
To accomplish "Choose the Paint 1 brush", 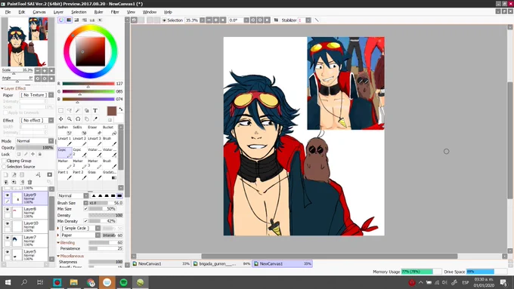I will 64,175.
